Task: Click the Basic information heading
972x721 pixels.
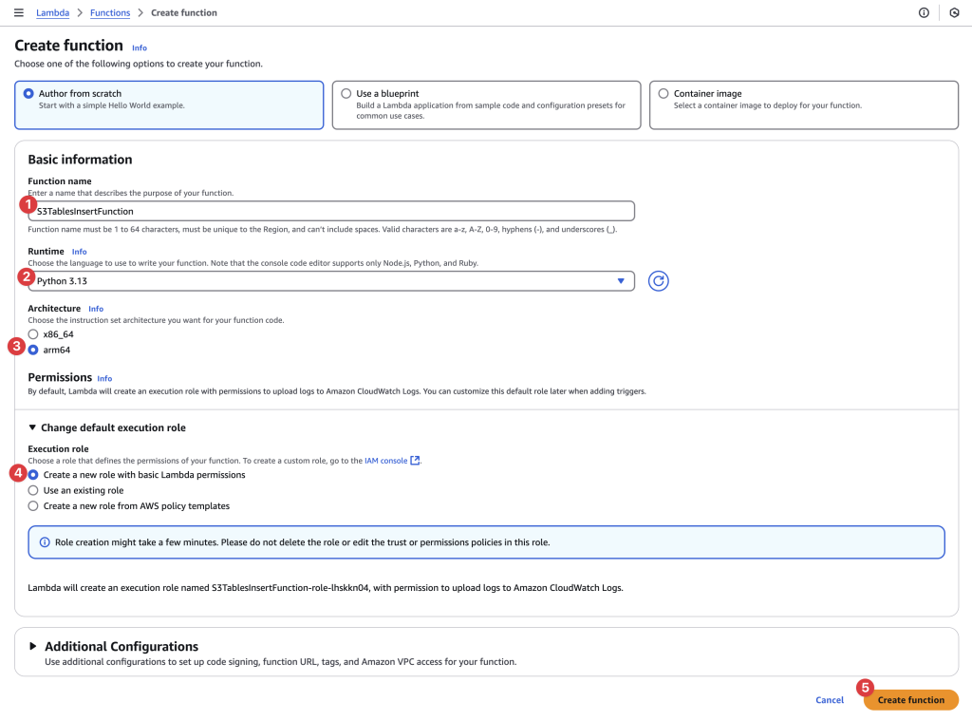Action: [x=80, y=160]
